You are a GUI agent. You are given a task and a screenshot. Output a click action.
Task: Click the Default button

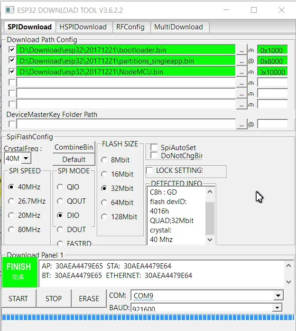coord(74,160)
